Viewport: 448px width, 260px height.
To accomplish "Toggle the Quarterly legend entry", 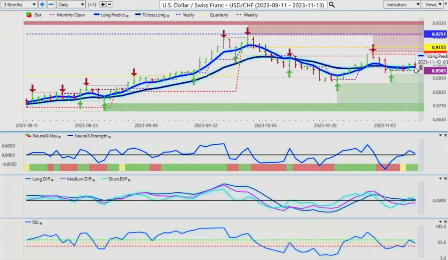I will tap(216, 15).
